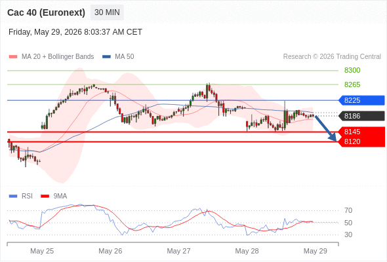387x262 pixels.
Task: Click the May 27 date axis label
Action: (178, 251)
